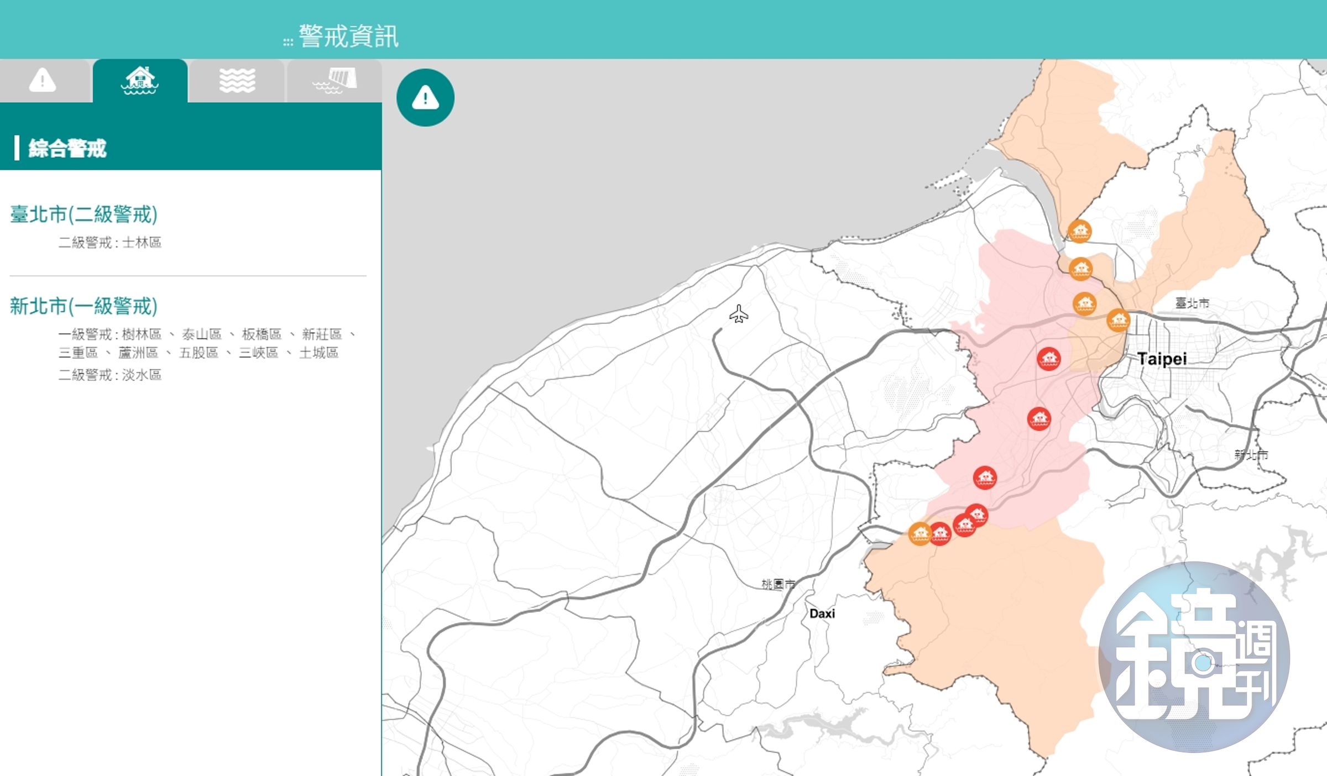Click the orange flood marker next to Taipei grid
The height and width of the screenshot is (776, 1327).
(x=1118, y=320)
